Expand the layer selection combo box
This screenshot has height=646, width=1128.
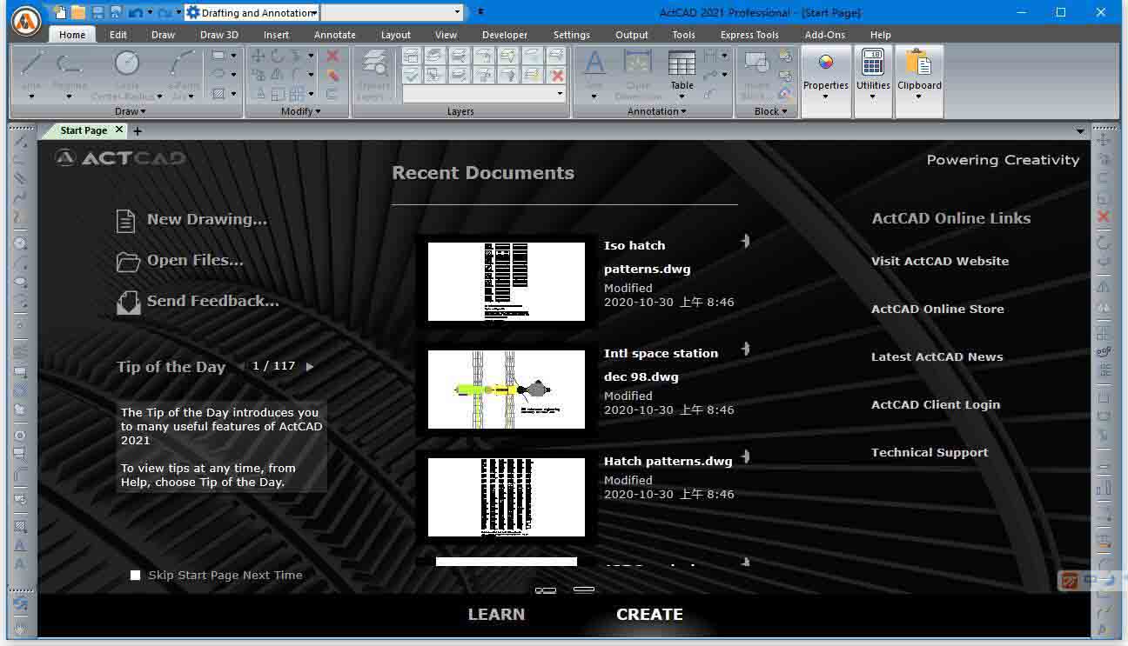click(559, 94)
